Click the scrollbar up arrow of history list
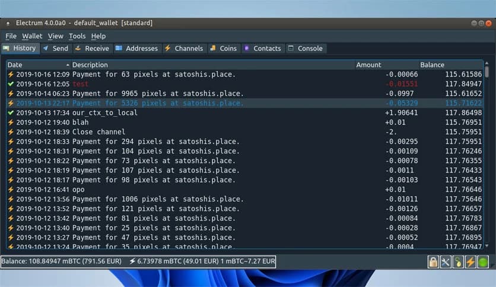The height and width of the screenshot is (287, 496). click(487, 63)
